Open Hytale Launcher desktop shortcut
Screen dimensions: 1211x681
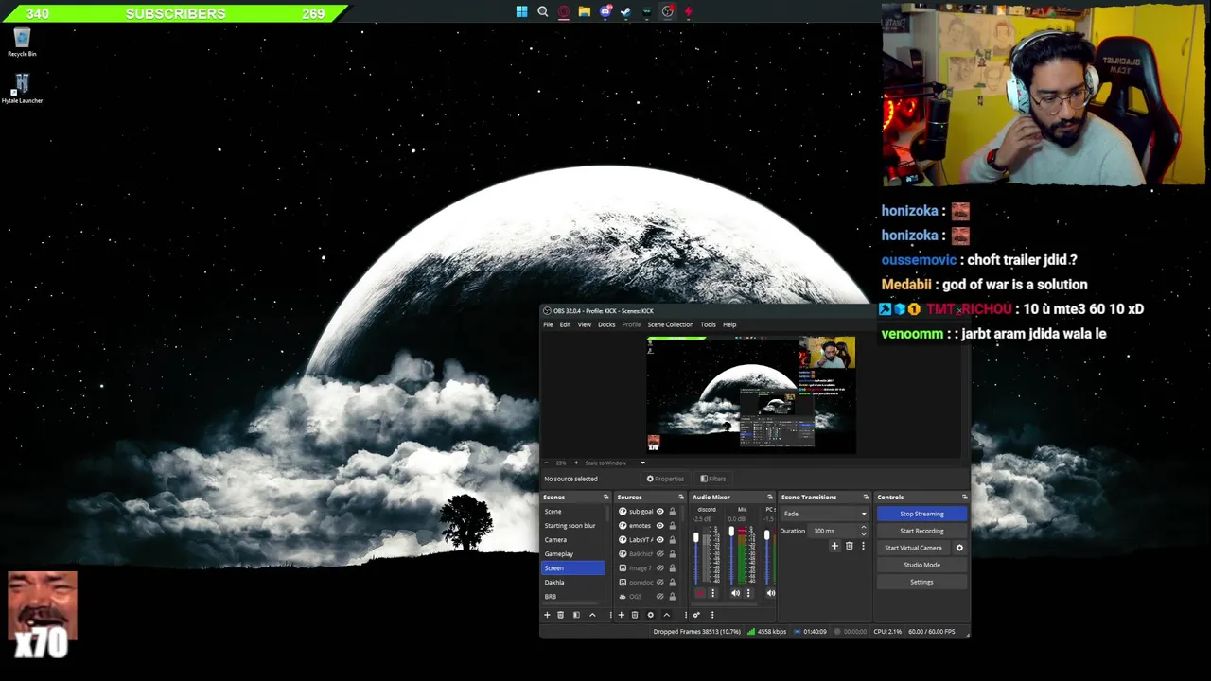(x=22, y=89)
